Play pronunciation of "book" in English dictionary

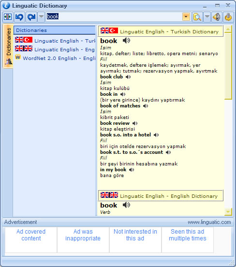126,205
